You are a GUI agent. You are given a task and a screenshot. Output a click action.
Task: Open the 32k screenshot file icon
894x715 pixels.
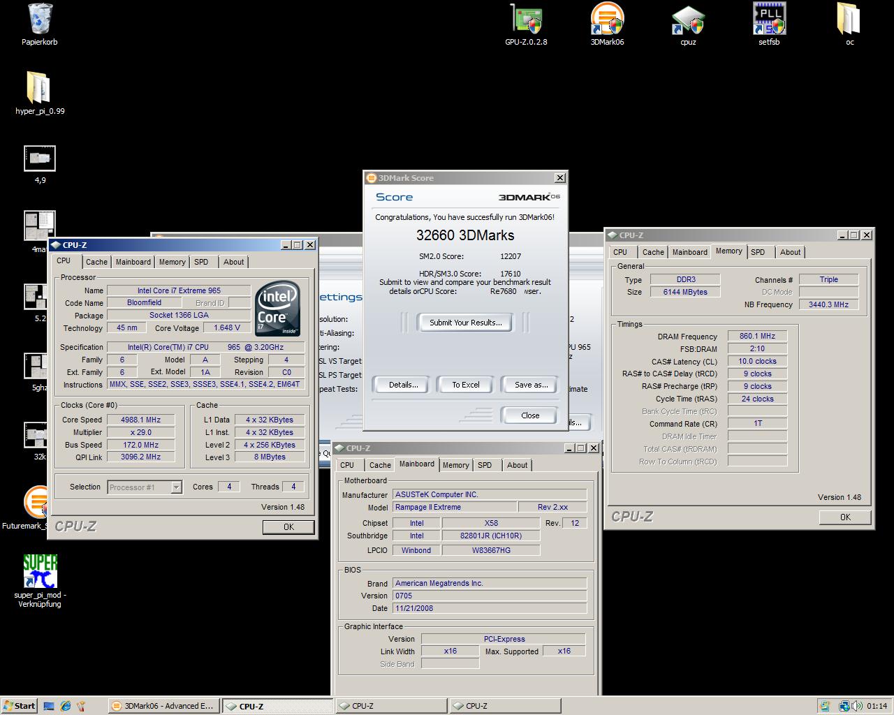click(35, 435)
